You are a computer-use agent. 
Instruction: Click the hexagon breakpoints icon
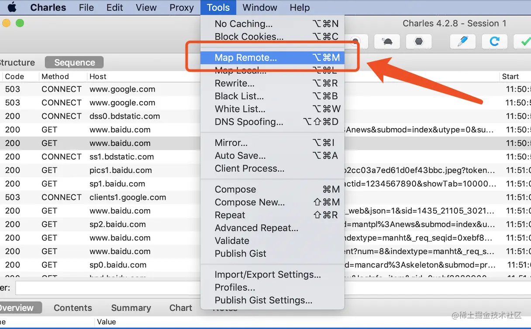pyautogui.click(x=419, y=42)
